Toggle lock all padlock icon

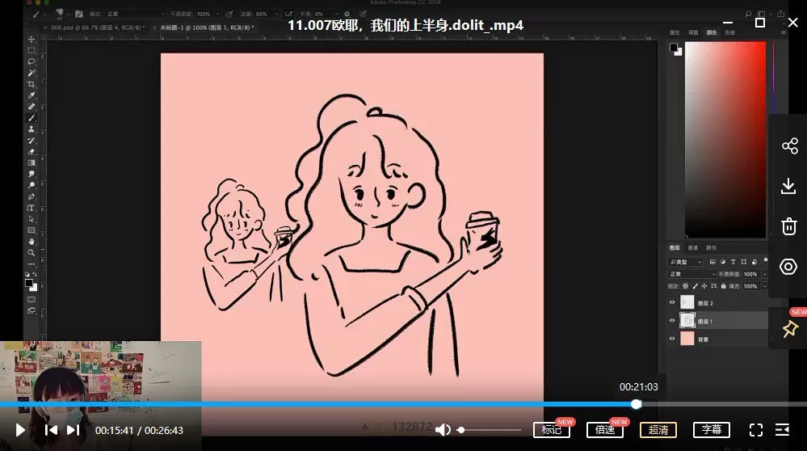(723, 286)
